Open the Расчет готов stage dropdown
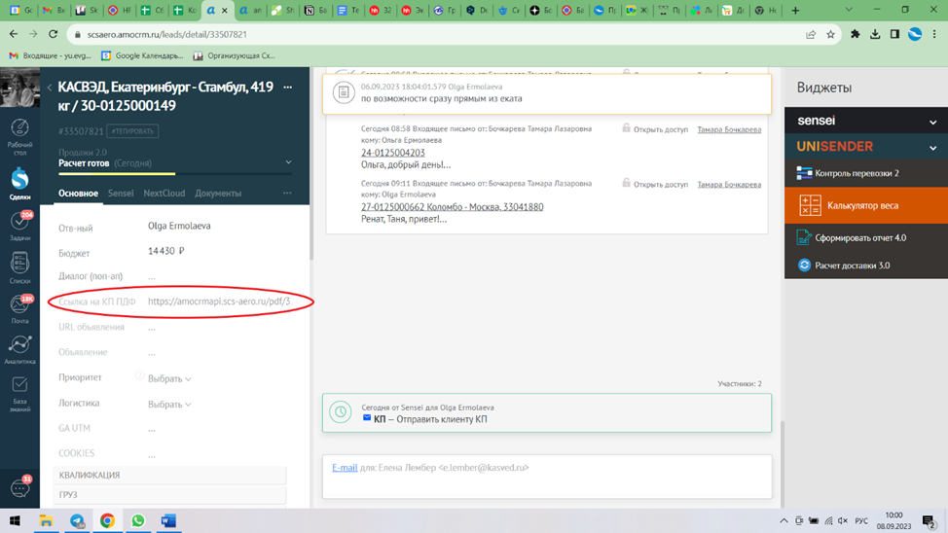The height and width of the screenshot is (533, 948). click(x=288, y=163)
